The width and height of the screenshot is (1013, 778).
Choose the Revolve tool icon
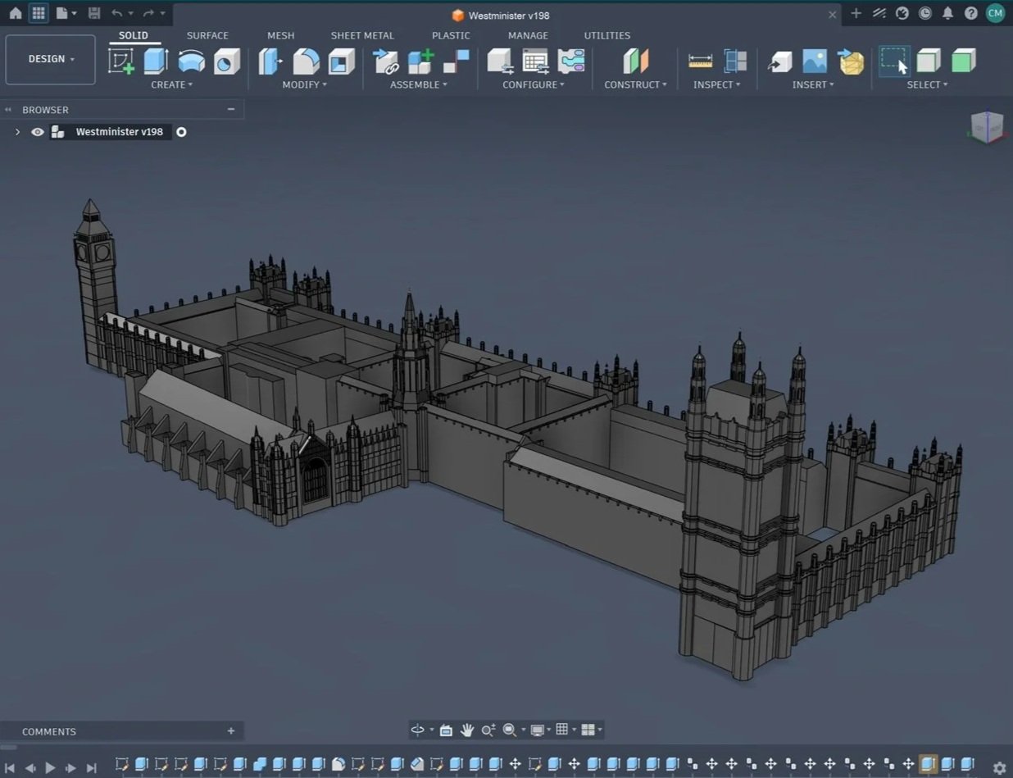[192, 61]
